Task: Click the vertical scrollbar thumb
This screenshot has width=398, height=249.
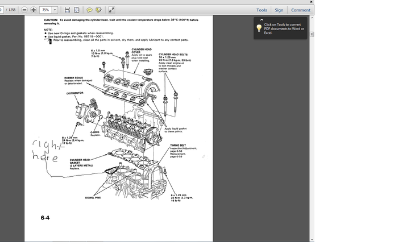Action: pyautogui.click(x=312, y=34)
